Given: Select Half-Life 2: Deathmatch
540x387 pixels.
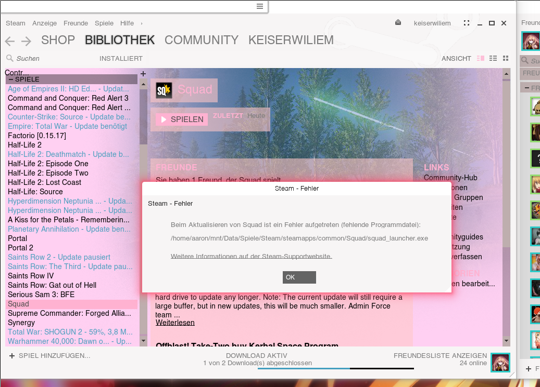Looking at the screenshot, I should pos(72,154).
